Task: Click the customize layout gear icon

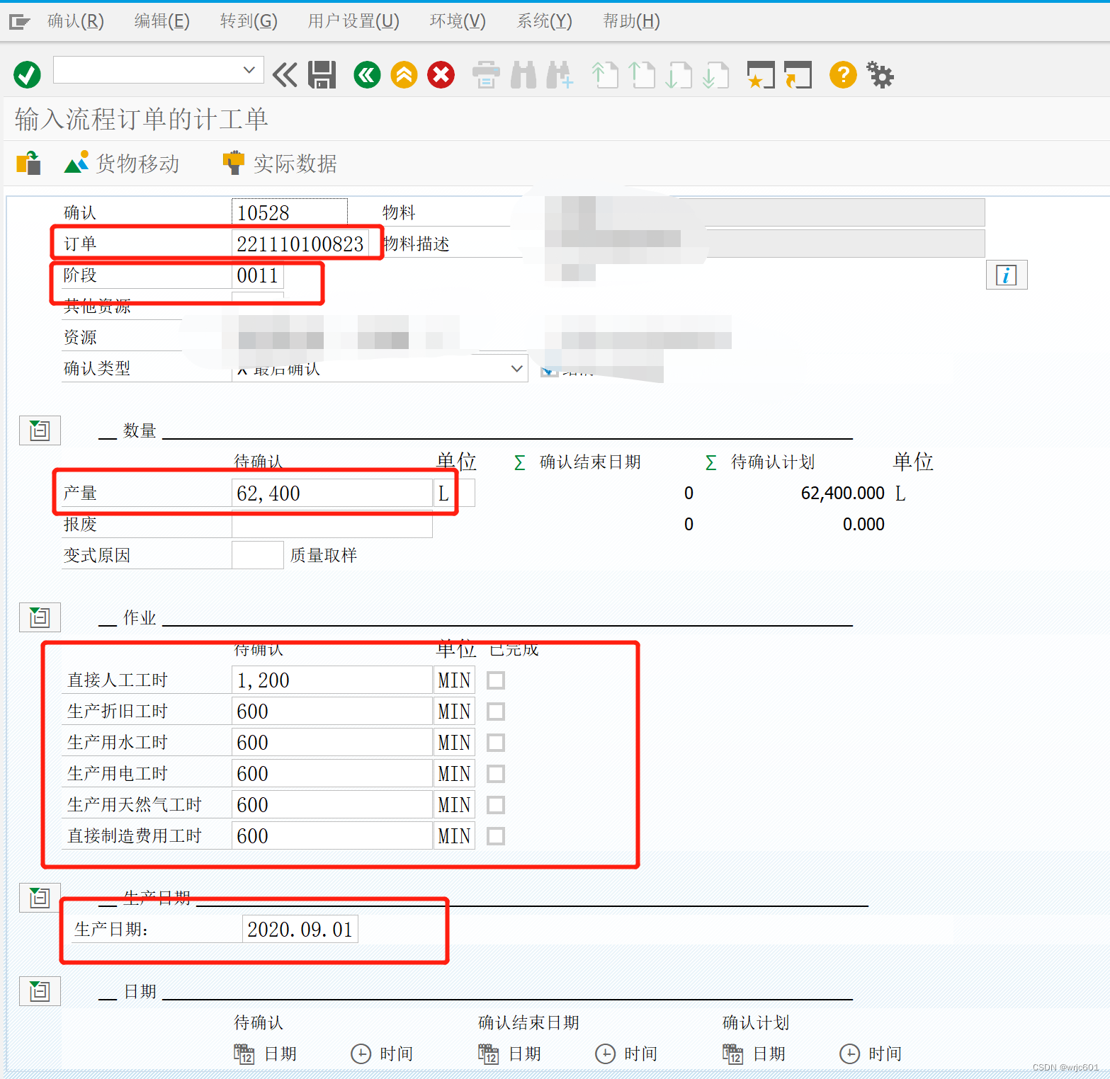Action: (880, 74)
